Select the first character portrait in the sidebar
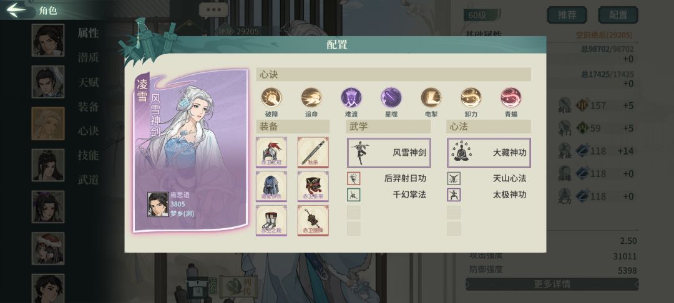The width and height of the screenshot is (674, 303). (47, 41)
